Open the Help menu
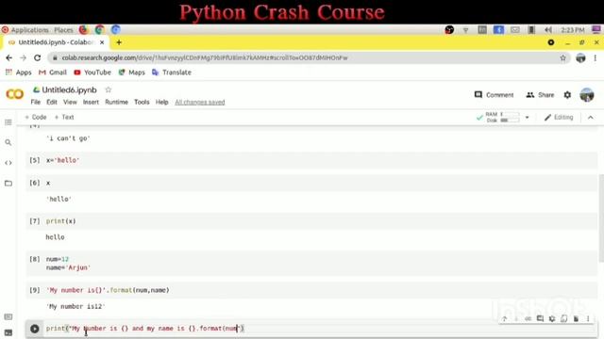The width and height of the screenshot is (604, 339). pyautogui.click(x=161, y=102)
